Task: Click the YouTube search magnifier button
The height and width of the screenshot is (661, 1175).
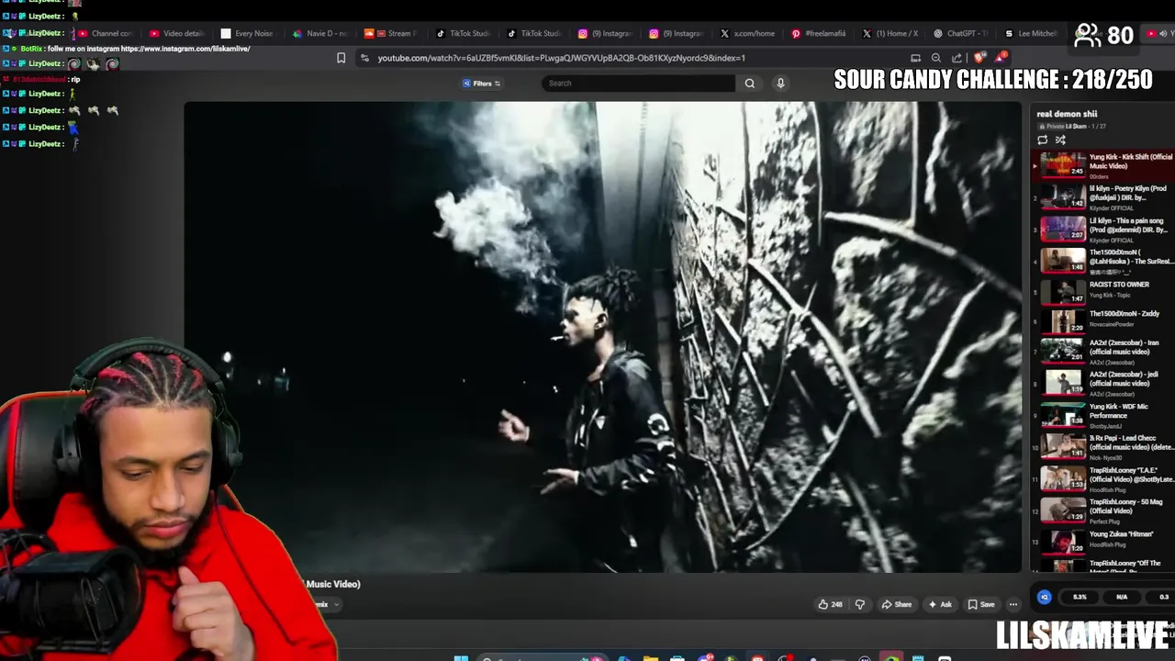Action: [x=750, y=84]
